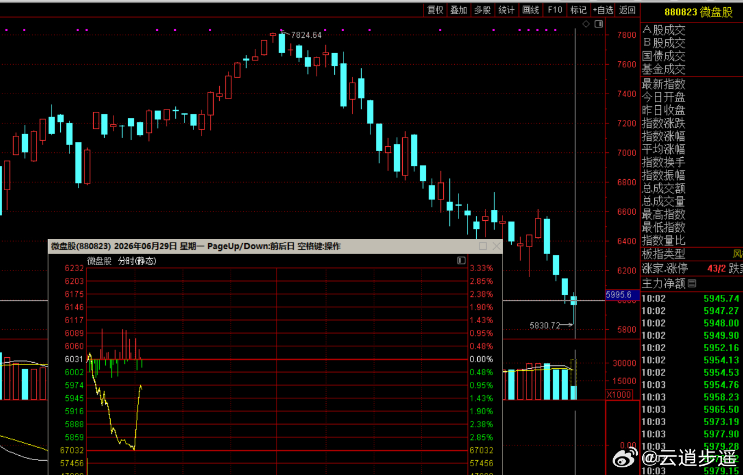Select tick row with price 5954.13
743x475 pixels.
point(691,360)
